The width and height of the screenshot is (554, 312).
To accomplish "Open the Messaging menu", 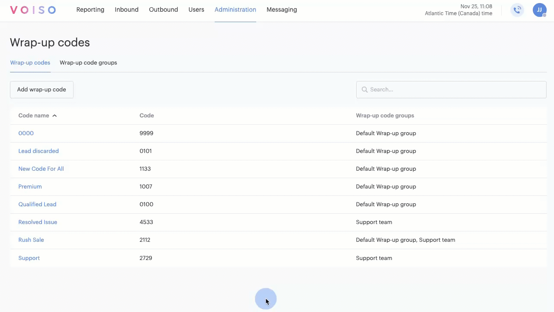I will (x=281, y=10).
